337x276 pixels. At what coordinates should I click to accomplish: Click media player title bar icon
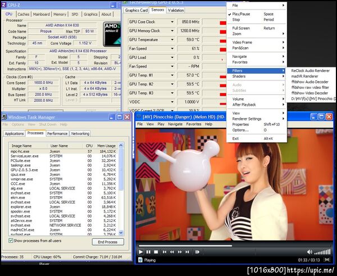[139, 117]
